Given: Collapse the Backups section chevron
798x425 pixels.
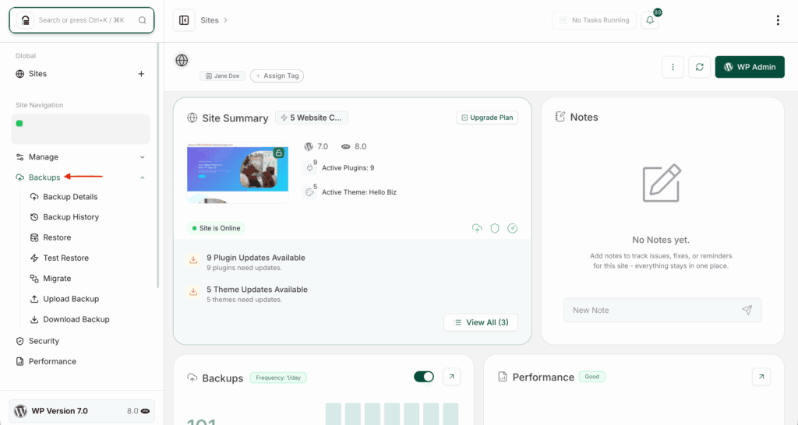Looking at the screenshot, I should [x=143, y=177].
